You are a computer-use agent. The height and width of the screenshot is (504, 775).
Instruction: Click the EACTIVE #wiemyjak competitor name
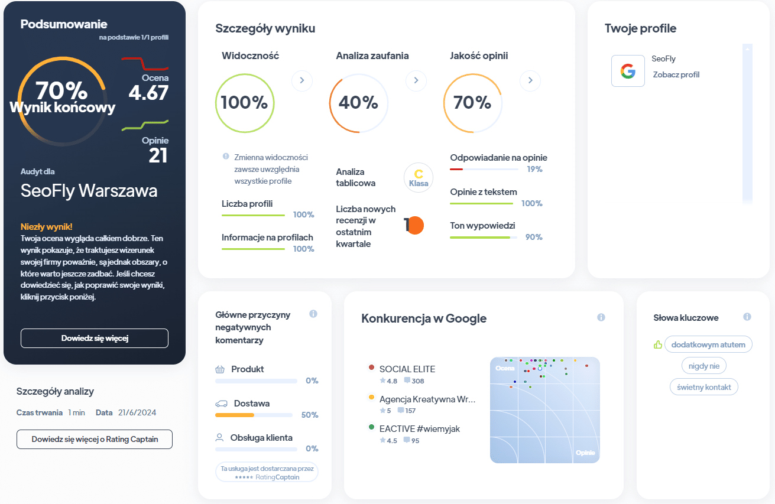tap(420, 428)
